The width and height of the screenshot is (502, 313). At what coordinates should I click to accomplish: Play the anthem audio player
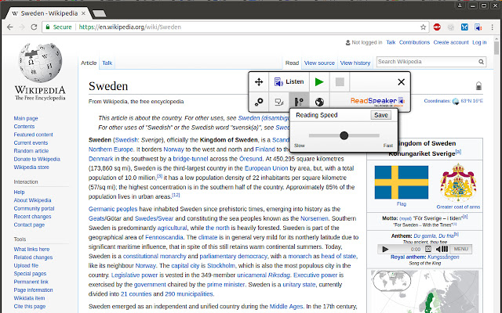pos(385,249)
